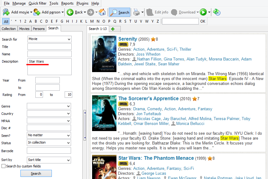Collapse the left panel with splitter handle

[x=85, y=125]
